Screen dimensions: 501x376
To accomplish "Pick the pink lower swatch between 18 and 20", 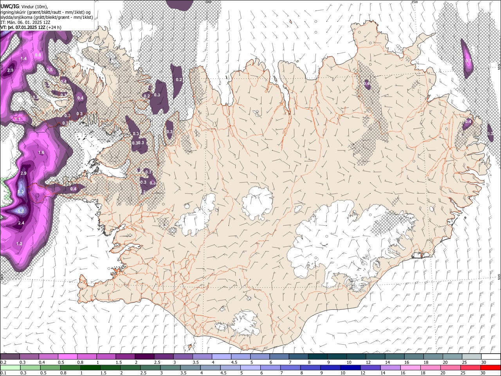I will (431, 367).
